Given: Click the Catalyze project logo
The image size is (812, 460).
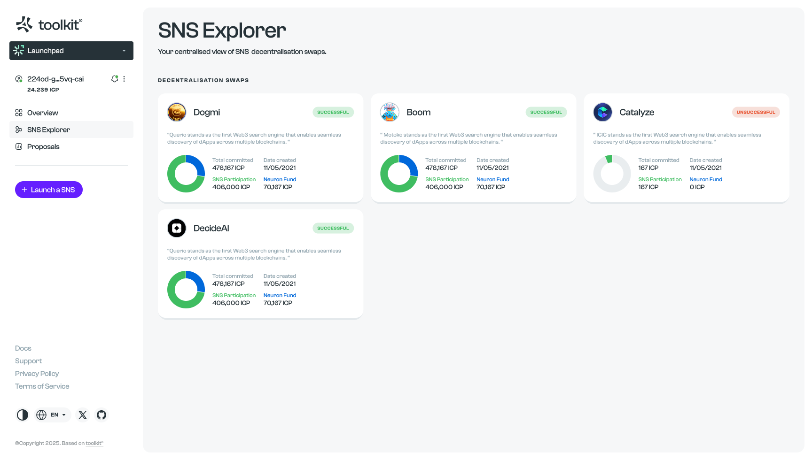Looking at the screenshot, I should tap(602, 112).
